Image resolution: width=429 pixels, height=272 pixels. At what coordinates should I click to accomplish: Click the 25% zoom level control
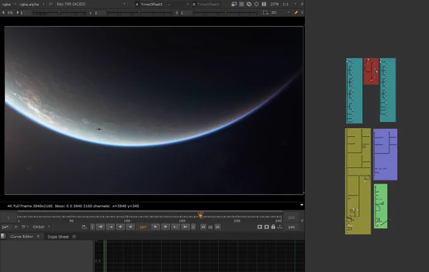click(x=274, y=4)
